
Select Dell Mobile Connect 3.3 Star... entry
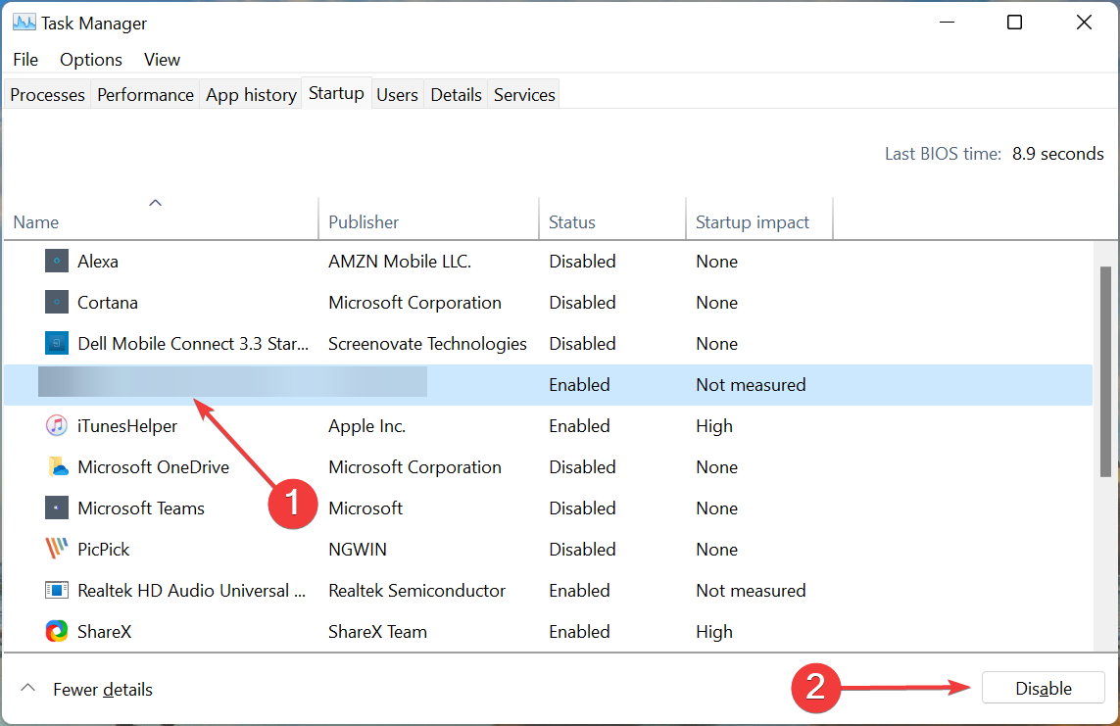pos(193,343)
